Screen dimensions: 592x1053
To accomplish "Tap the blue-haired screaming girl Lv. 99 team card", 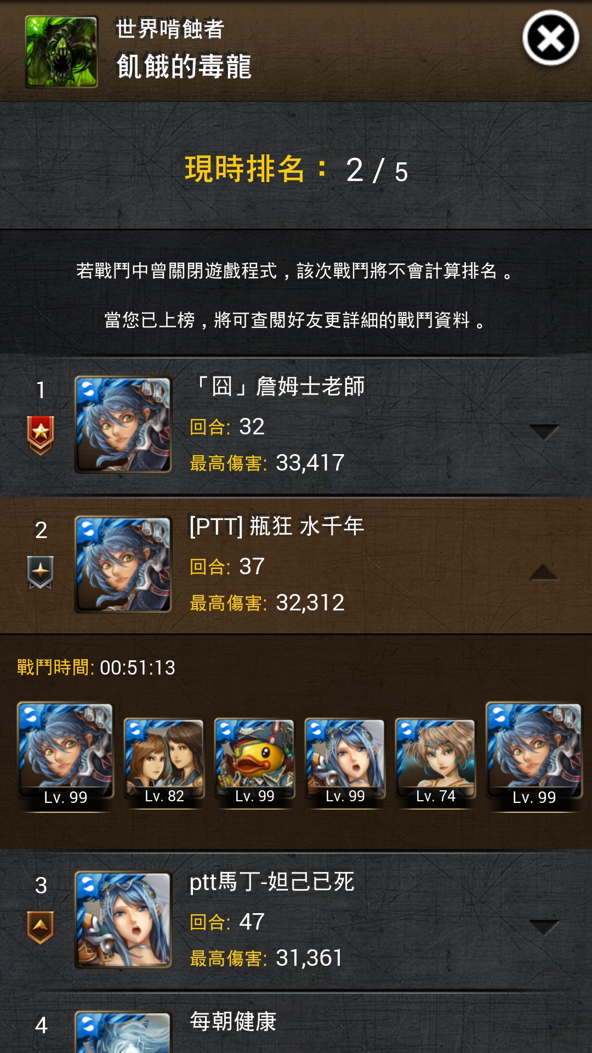I will [345, 762].
